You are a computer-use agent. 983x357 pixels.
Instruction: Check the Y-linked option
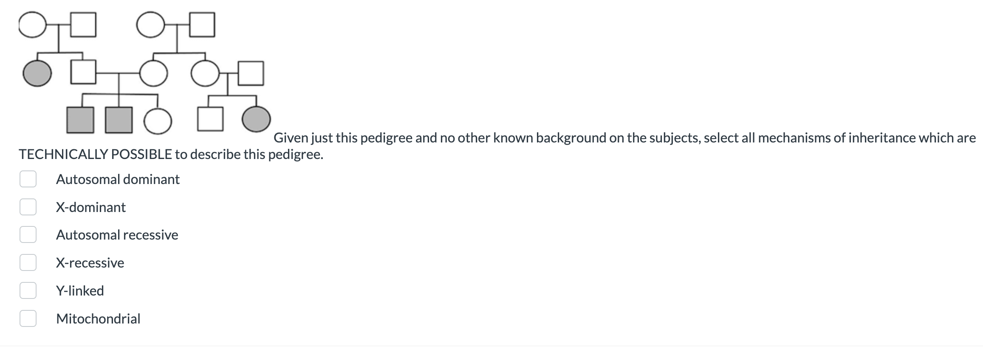pos(28,291)
